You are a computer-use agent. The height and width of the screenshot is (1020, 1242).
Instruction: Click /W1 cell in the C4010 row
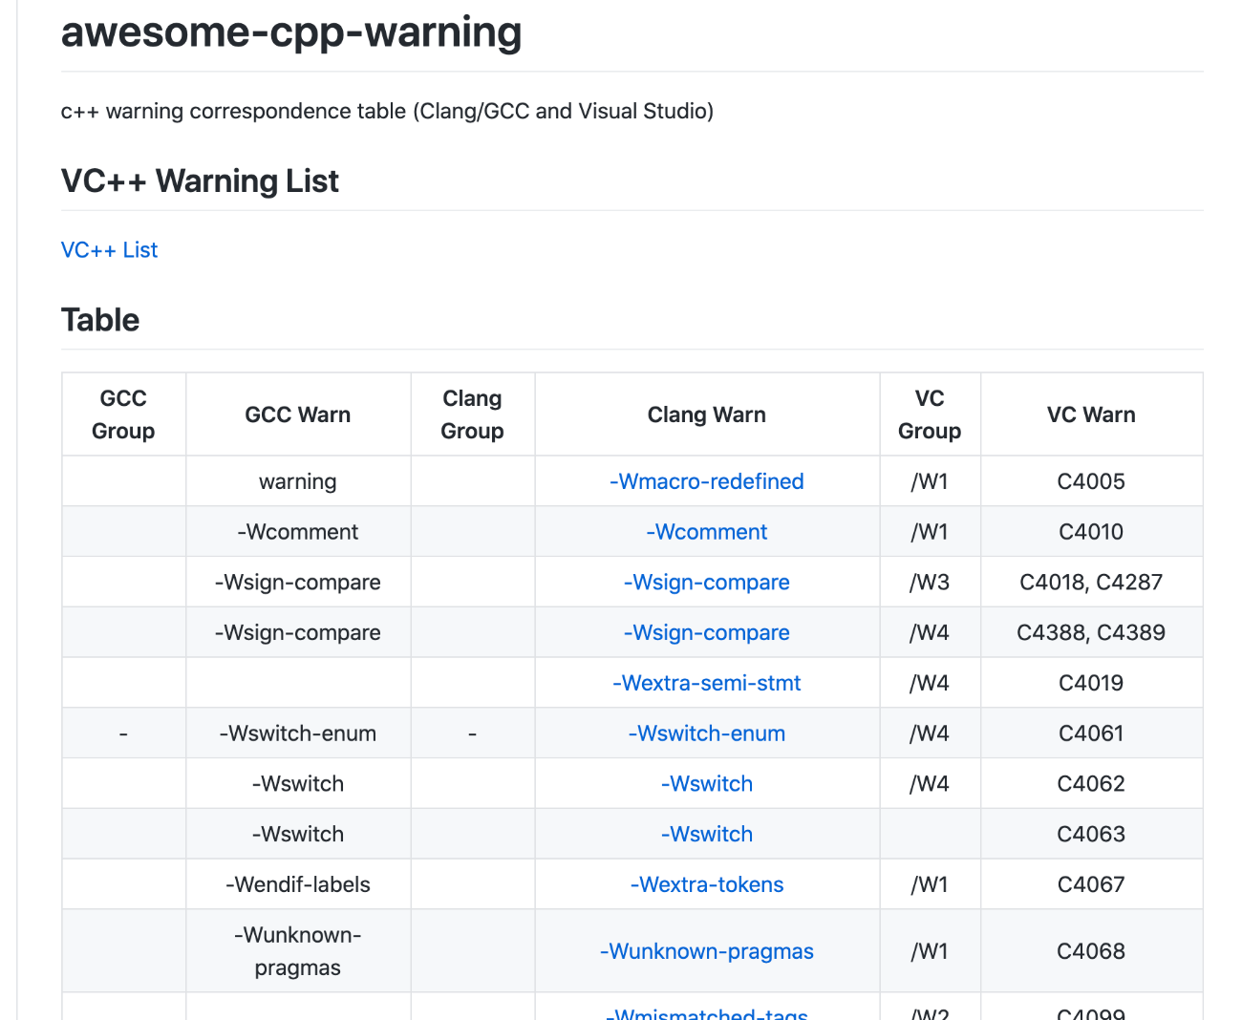930,532
